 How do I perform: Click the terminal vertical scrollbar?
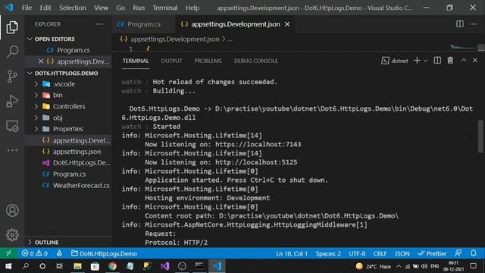480,136
